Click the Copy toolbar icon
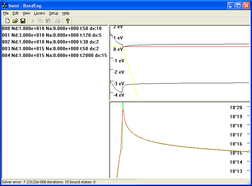Image resolution: width=252 pixels, height=186 pixels. 41,21
